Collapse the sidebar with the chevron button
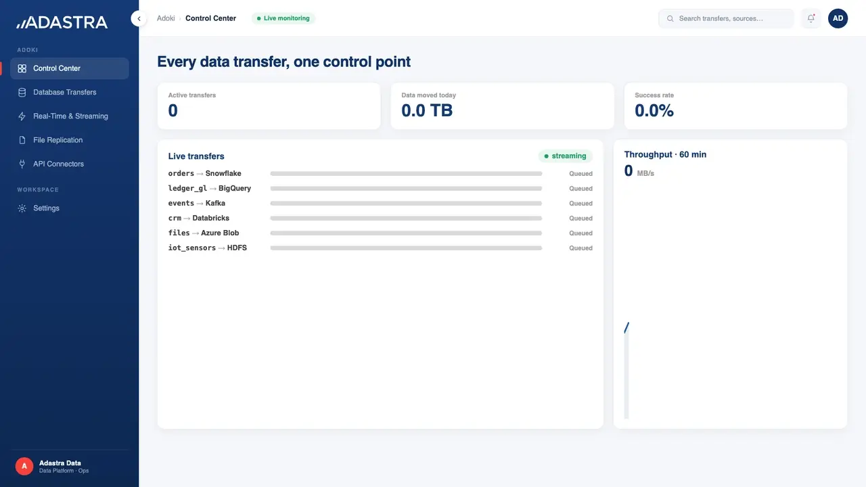 [x=139, y=19]
